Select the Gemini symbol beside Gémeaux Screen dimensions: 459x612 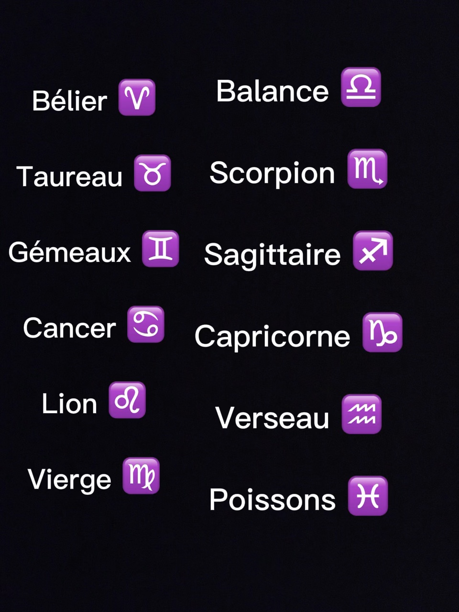(x=161, y=249)
